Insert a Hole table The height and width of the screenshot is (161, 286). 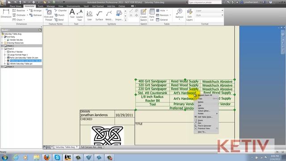pyautogui.click(x=161, y=11)
